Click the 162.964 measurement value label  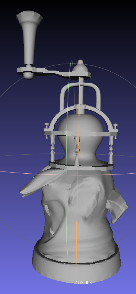(x=84, y=282)
